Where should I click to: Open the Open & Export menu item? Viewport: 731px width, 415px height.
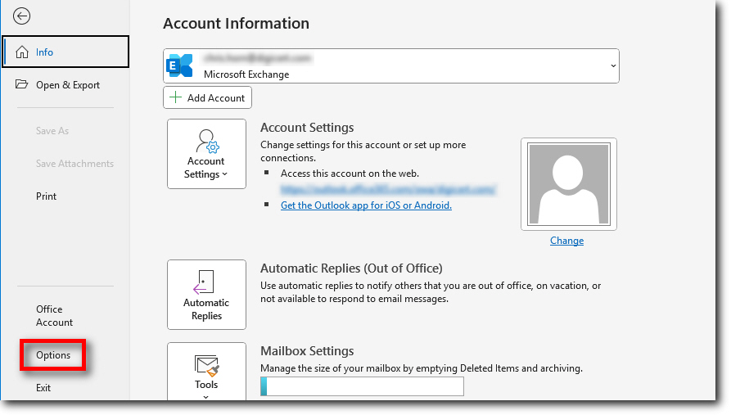click(68, 85)
